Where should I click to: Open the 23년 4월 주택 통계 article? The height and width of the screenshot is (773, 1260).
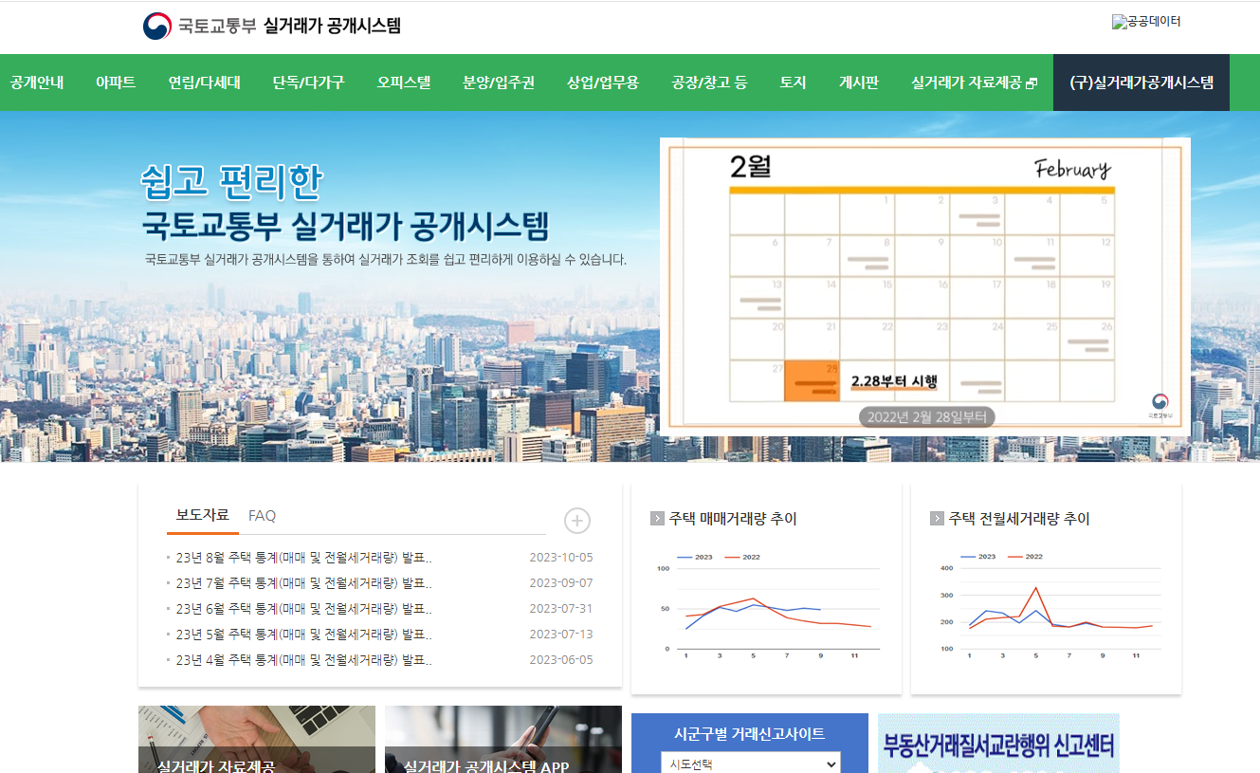tap(304, 660)
